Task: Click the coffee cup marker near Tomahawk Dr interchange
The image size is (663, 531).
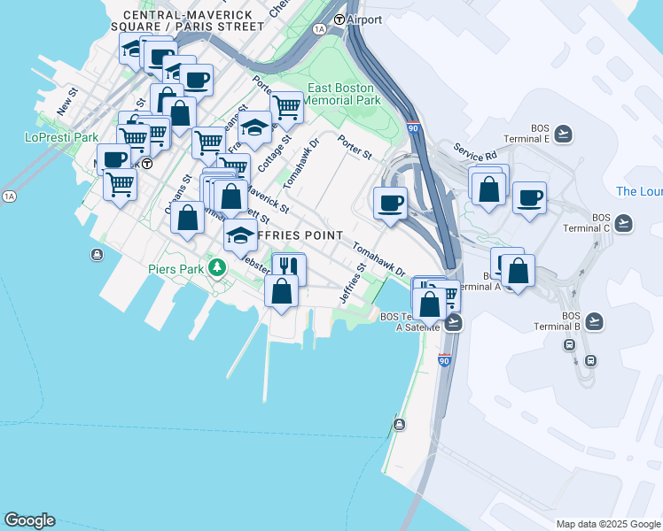Action: pos(390,204)
